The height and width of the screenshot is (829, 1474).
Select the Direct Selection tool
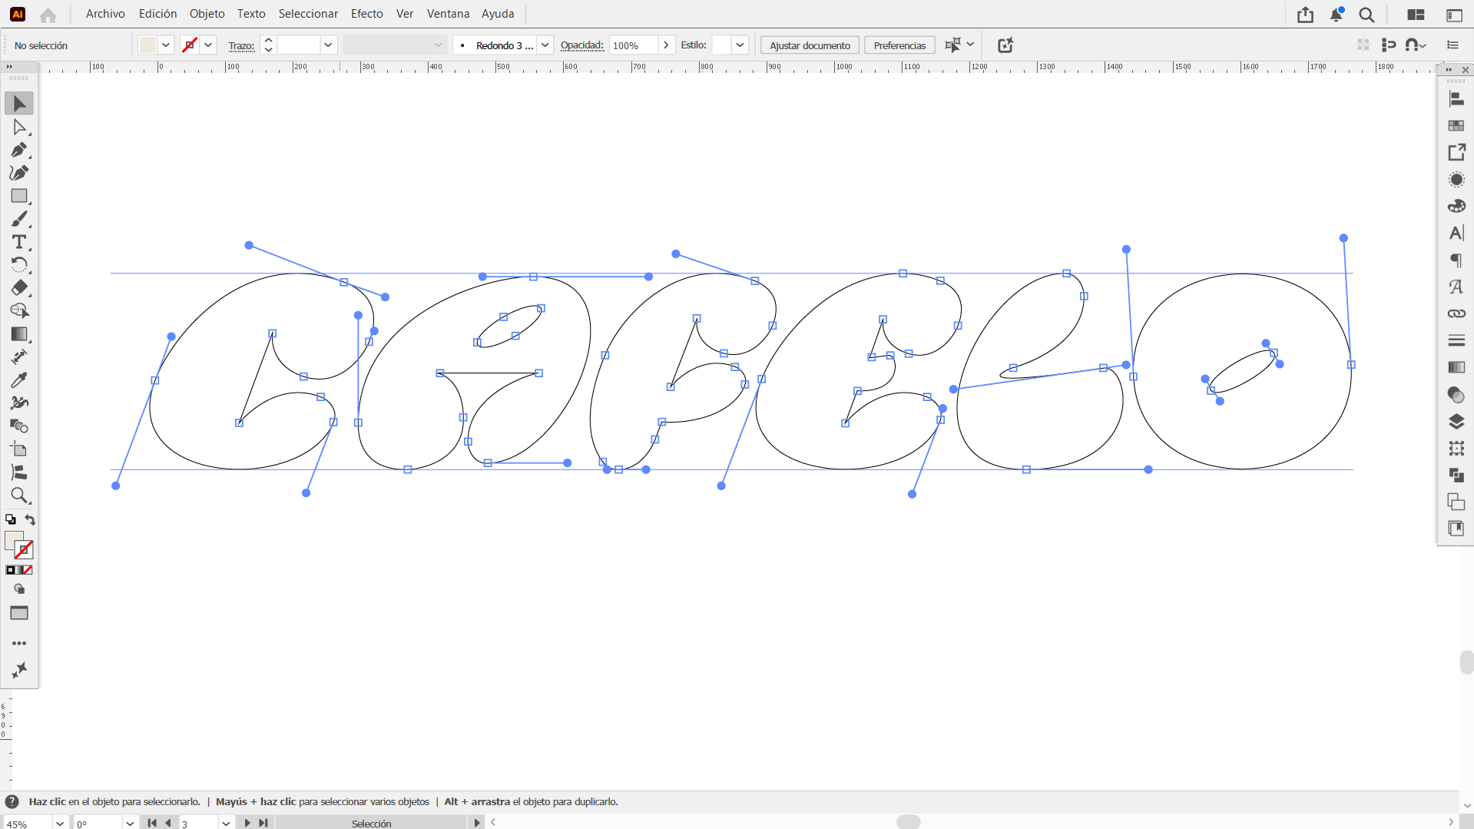tap(19, 127)
